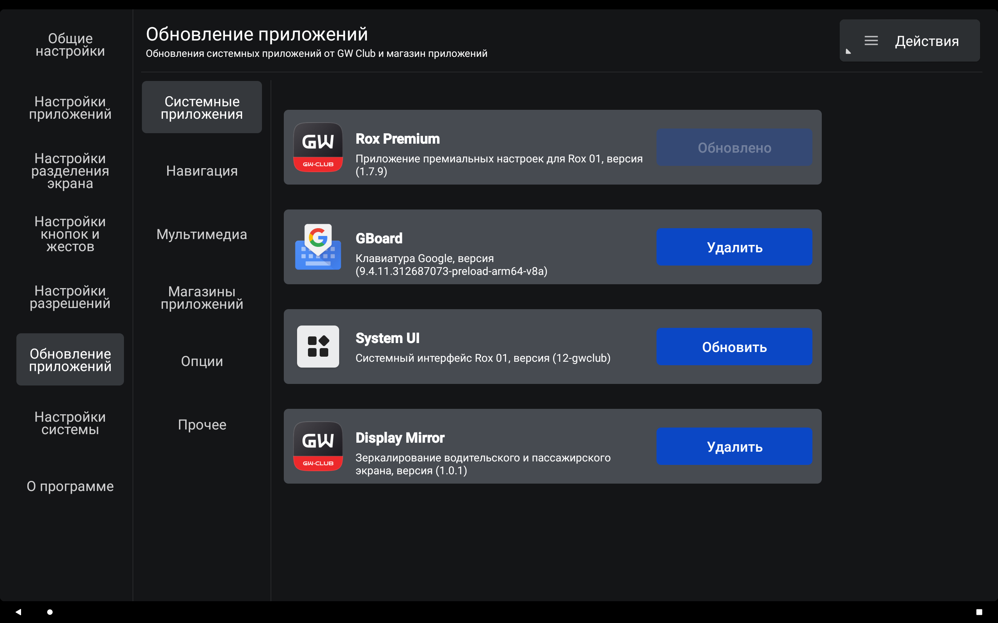
Task: Select Магазины приложений category
Action: click(x=202, y=297)
